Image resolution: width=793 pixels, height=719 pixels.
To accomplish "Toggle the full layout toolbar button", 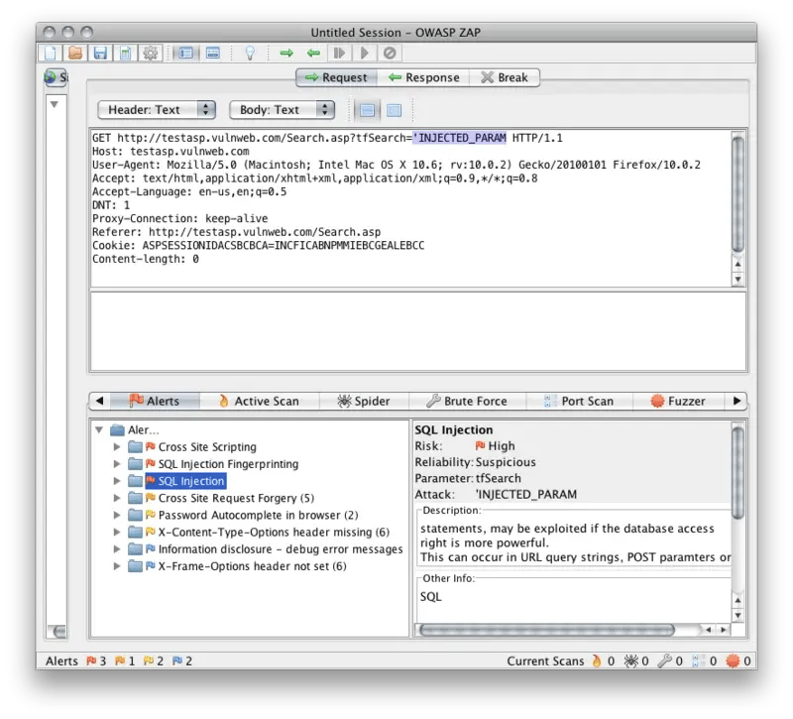I will 212,53.
